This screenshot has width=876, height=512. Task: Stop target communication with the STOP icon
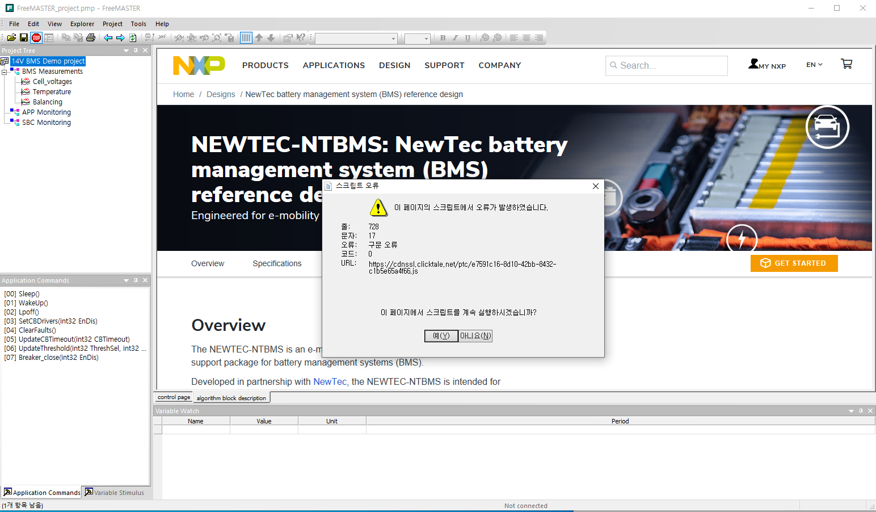click(35, 37)
